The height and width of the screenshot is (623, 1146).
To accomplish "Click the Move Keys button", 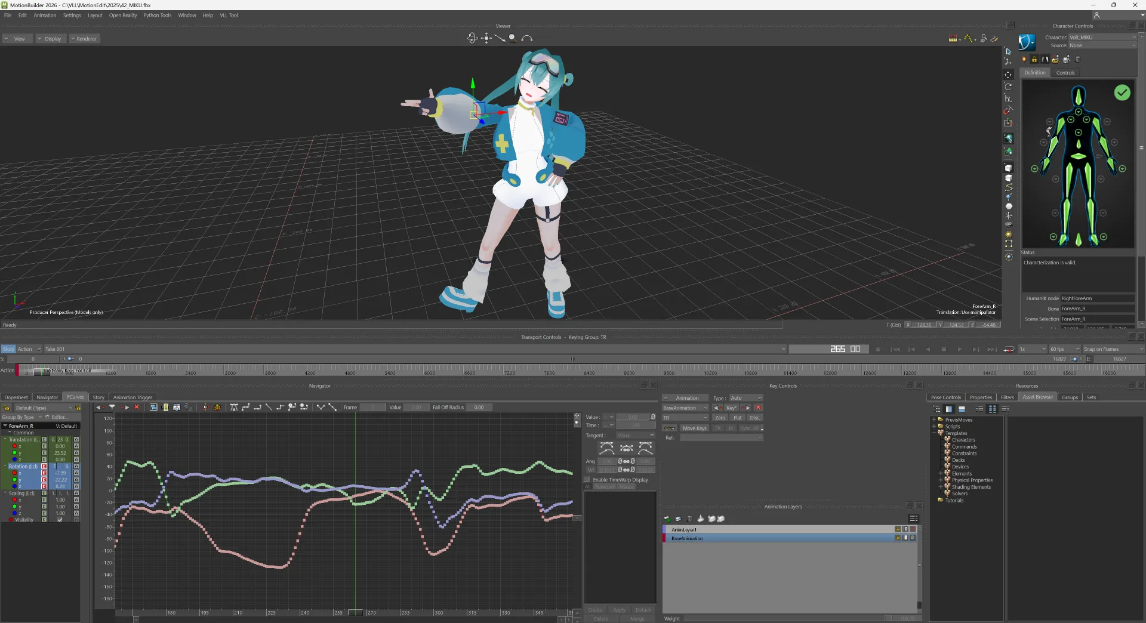I will click(x=694, y=428).
